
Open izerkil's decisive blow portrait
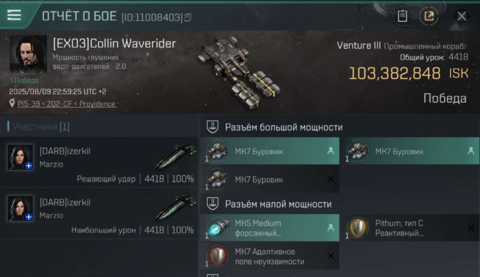(20, 157)
